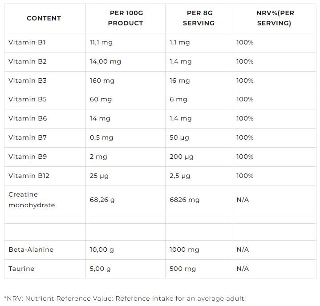Click the Beta-Alanine label cell
Screen dimensions: 320x306
coord(31,250)
